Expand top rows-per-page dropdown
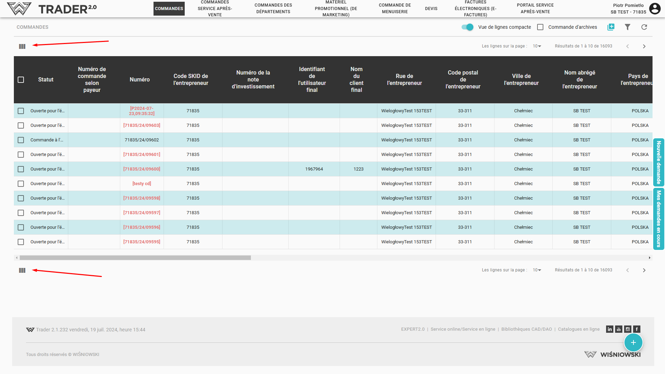The width and height of the screenshot is (665, 374). [x=537, y=46]
